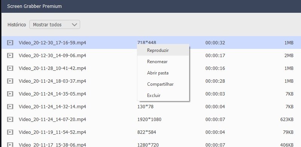Click the 130*78 resolution value
Viewport: 301px width, 147px height.
click(x=145, y=106)
